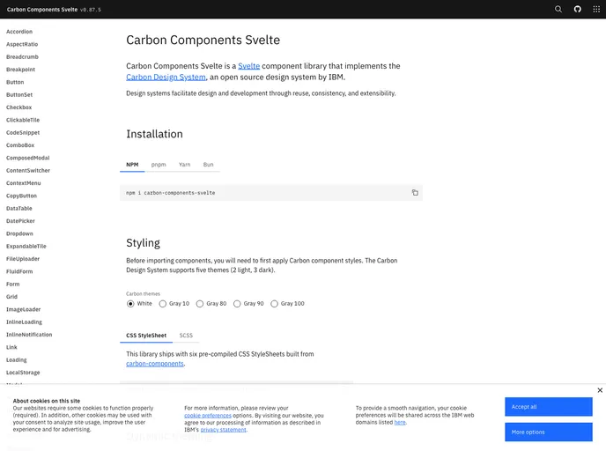Switch to the Yarn tab
Viewport: 606px width, 451px height.
(x=185, y=165)
